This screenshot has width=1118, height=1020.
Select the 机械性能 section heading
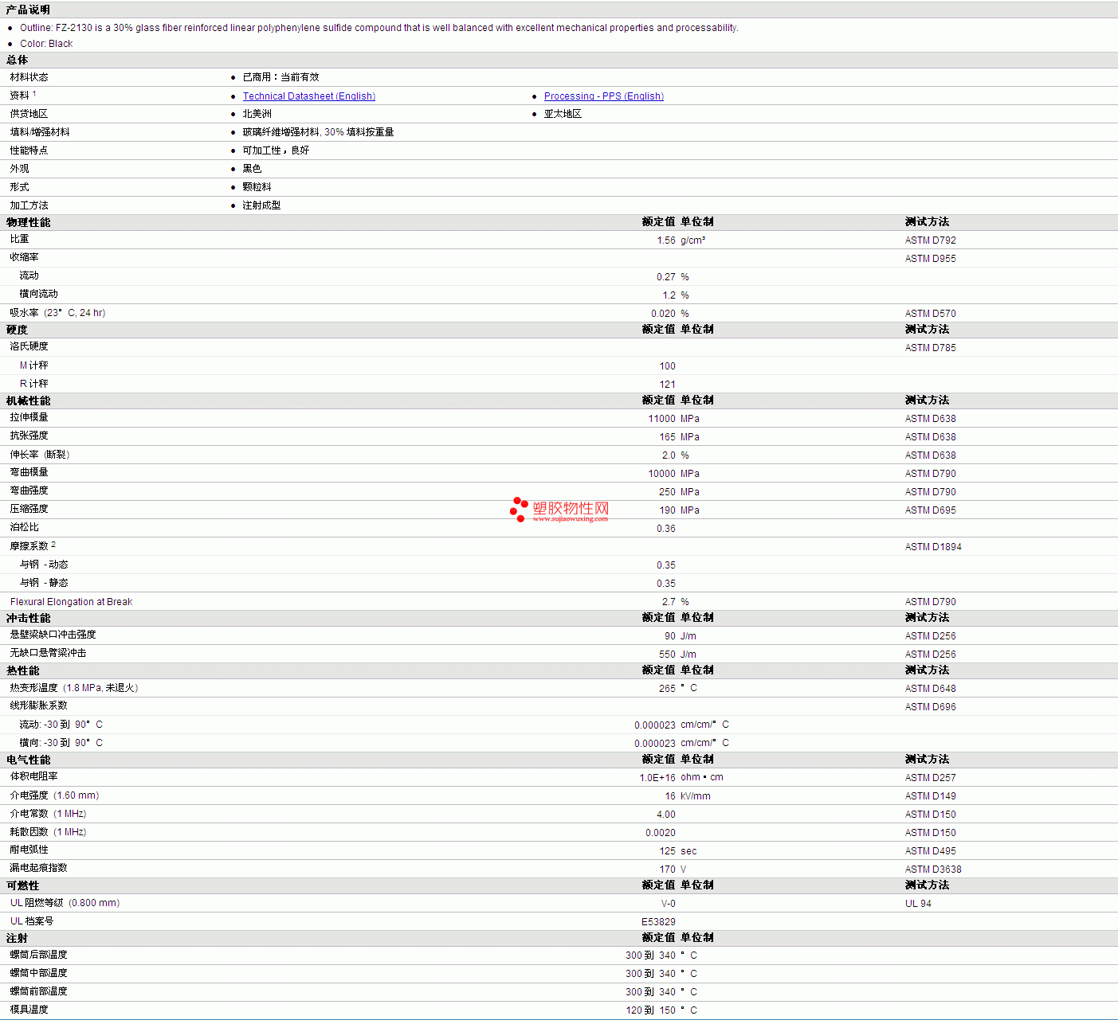click(x=28, y=401)
